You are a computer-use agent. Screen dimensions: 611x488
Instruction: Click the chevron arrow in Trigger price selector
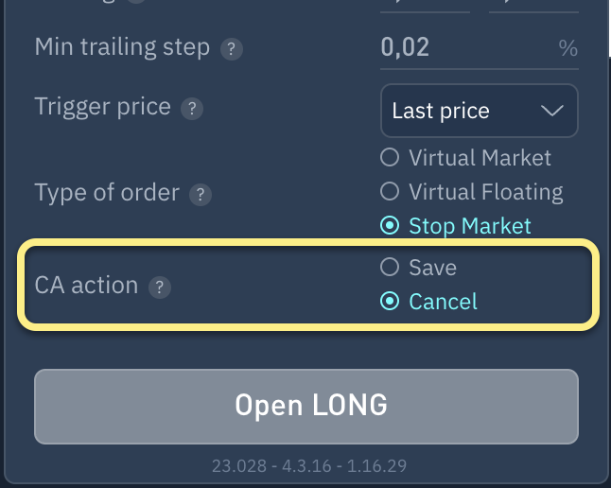pos(551,112)
